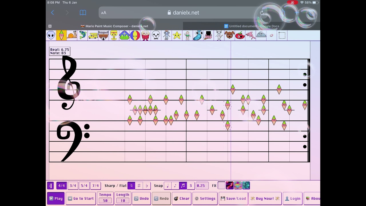Select the white cat instrument
This screenshot has height=206, width=366.
pyautogui.click(x=219, y=35)
